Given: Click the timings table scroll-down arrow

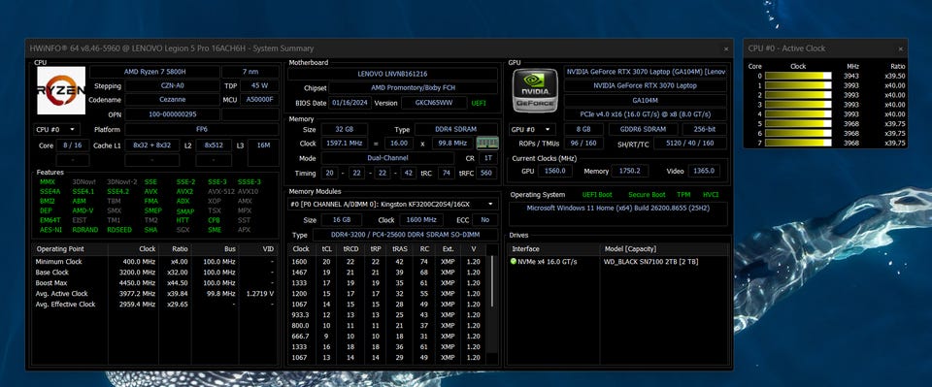Looking at the screenshot, I should click(491, 360).
